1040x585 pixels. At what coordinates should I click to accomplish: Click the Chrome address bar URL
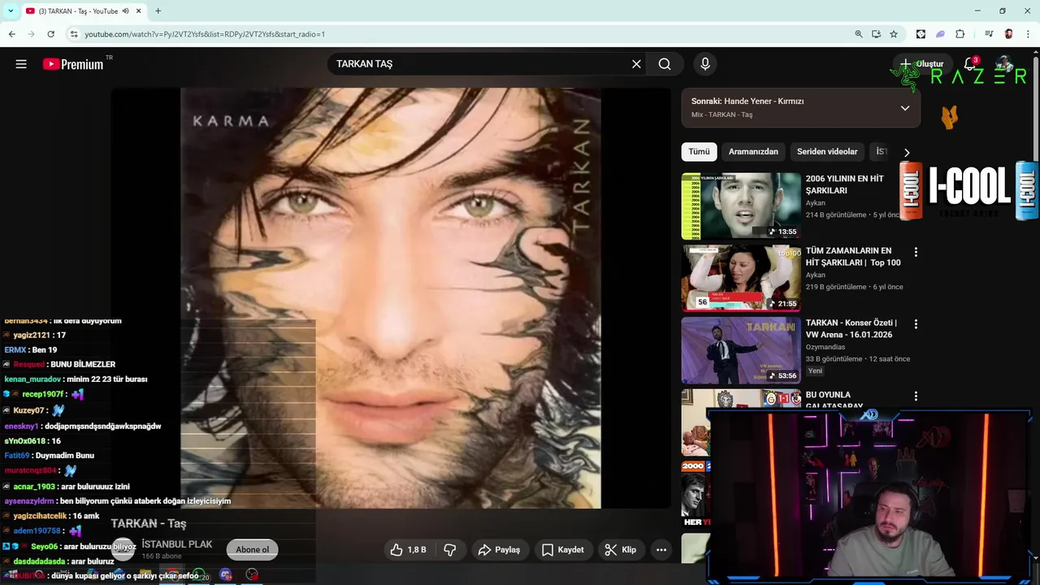pos(205,34)
